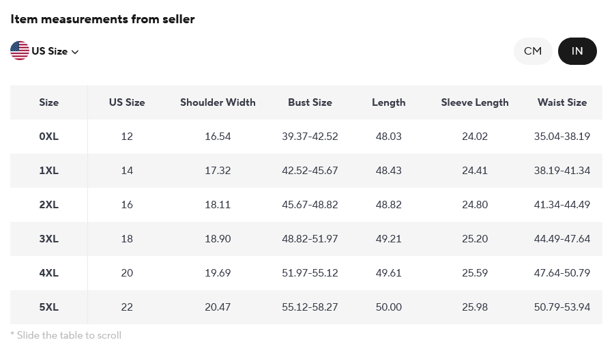Viewport: 612px width, 353px height.
Task: Click the 5XL waist size value 50.79-53.94
Action: tap(562, 307)
